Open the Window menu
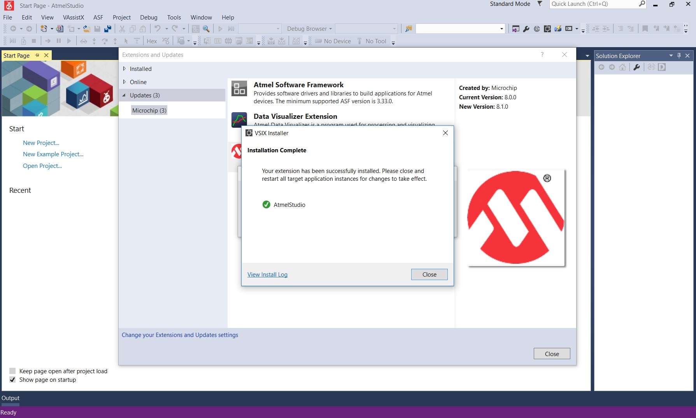696x418 pixels. (x=201, y=18)
